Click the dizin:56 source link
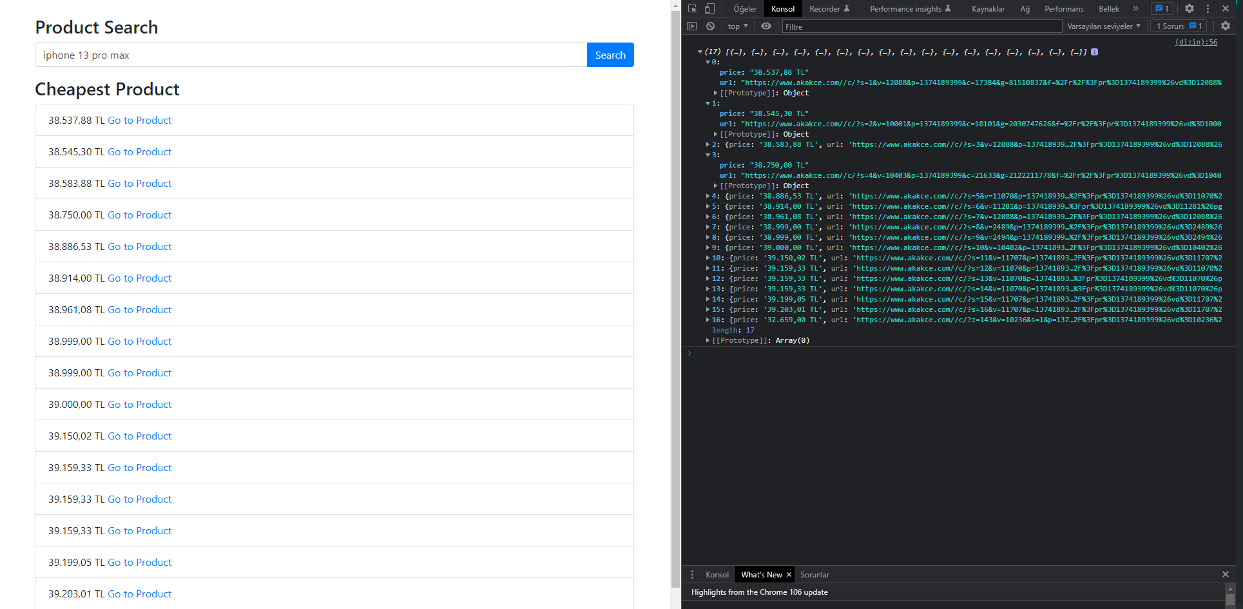 1195,41
